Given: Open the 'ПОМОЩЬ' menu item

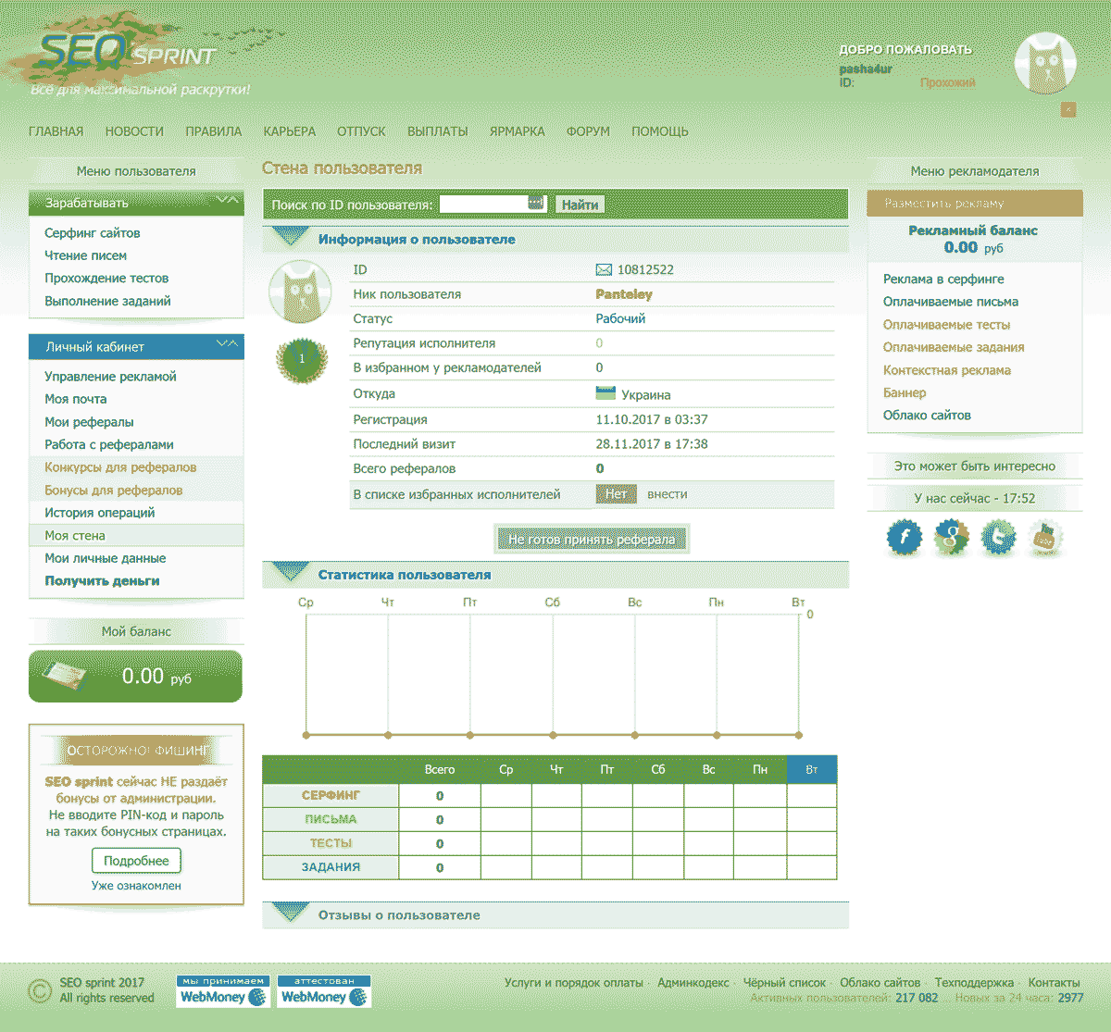Looking at the screenshot, I should click(660, 131).
